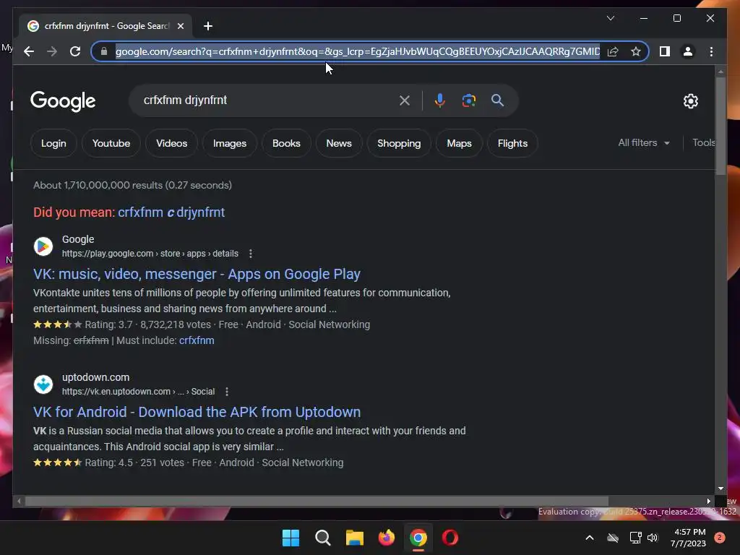Launch Opera from the taskbar

[x=450, y=538]
